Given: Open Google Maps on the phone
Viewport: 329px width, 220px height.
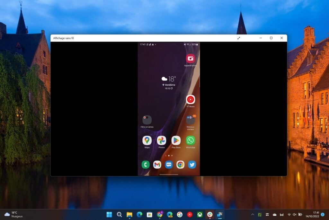Looking at the screenshot, I should 147,140.
